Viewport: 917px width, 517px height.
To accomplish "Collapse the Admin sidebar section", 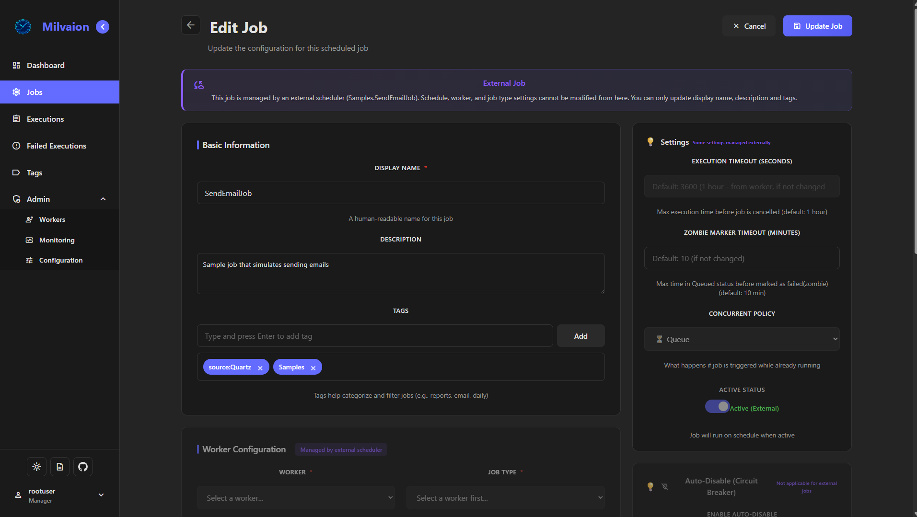I will tap(103, 199).
